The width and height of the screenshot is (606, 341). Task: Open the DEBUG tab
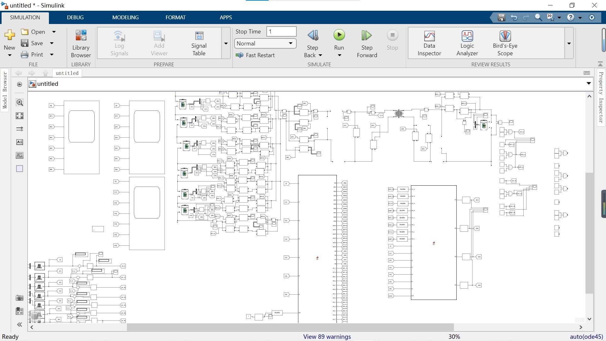pos(75,17)
